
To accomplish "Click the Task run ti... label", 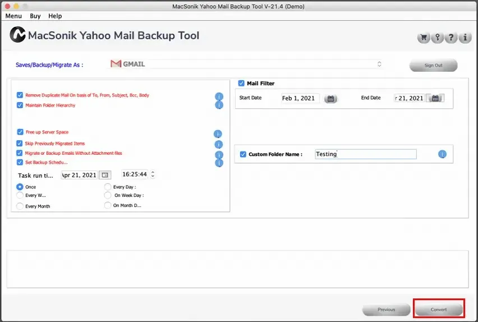I will click(35, 176).
